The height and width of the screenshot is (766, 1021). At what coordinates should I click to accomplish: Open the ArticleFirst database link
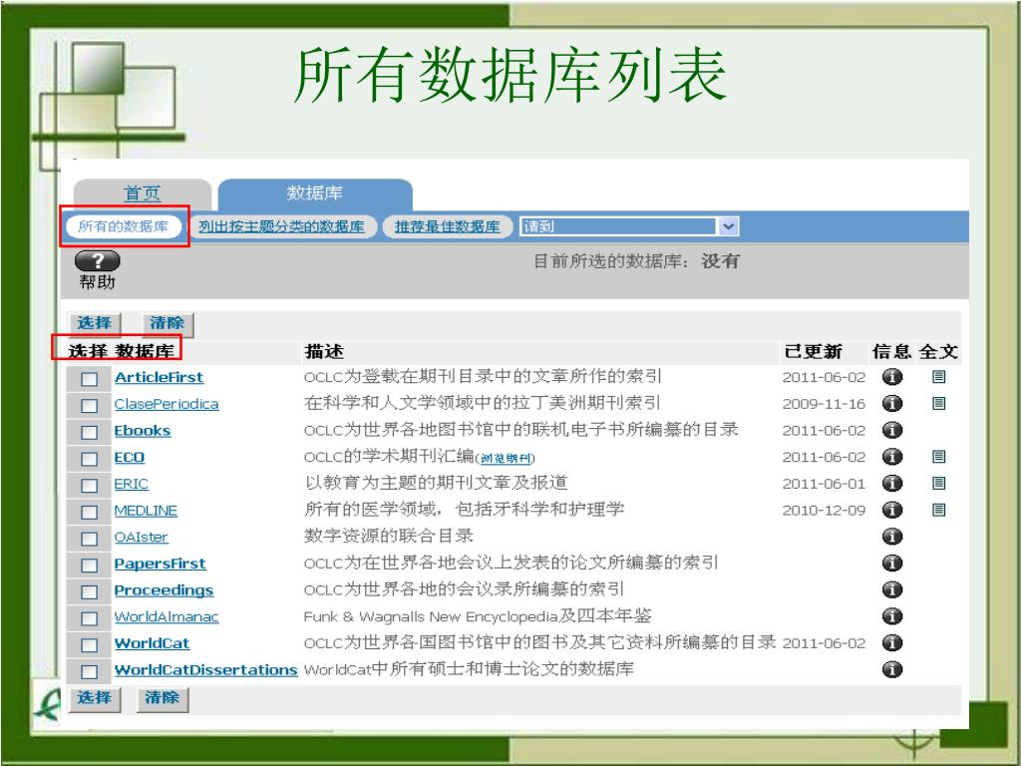(159, 377)
